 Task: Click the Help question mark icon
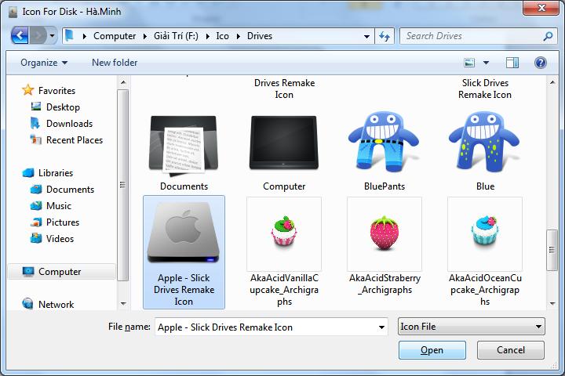540,63
